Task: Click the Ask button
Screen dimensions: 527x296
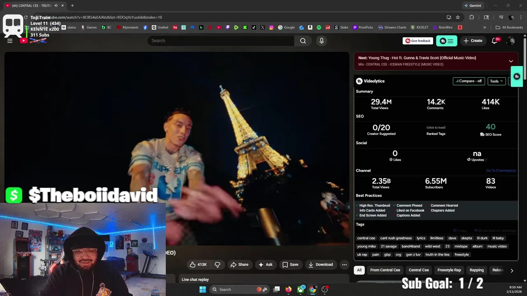Action: pos(265,265)
